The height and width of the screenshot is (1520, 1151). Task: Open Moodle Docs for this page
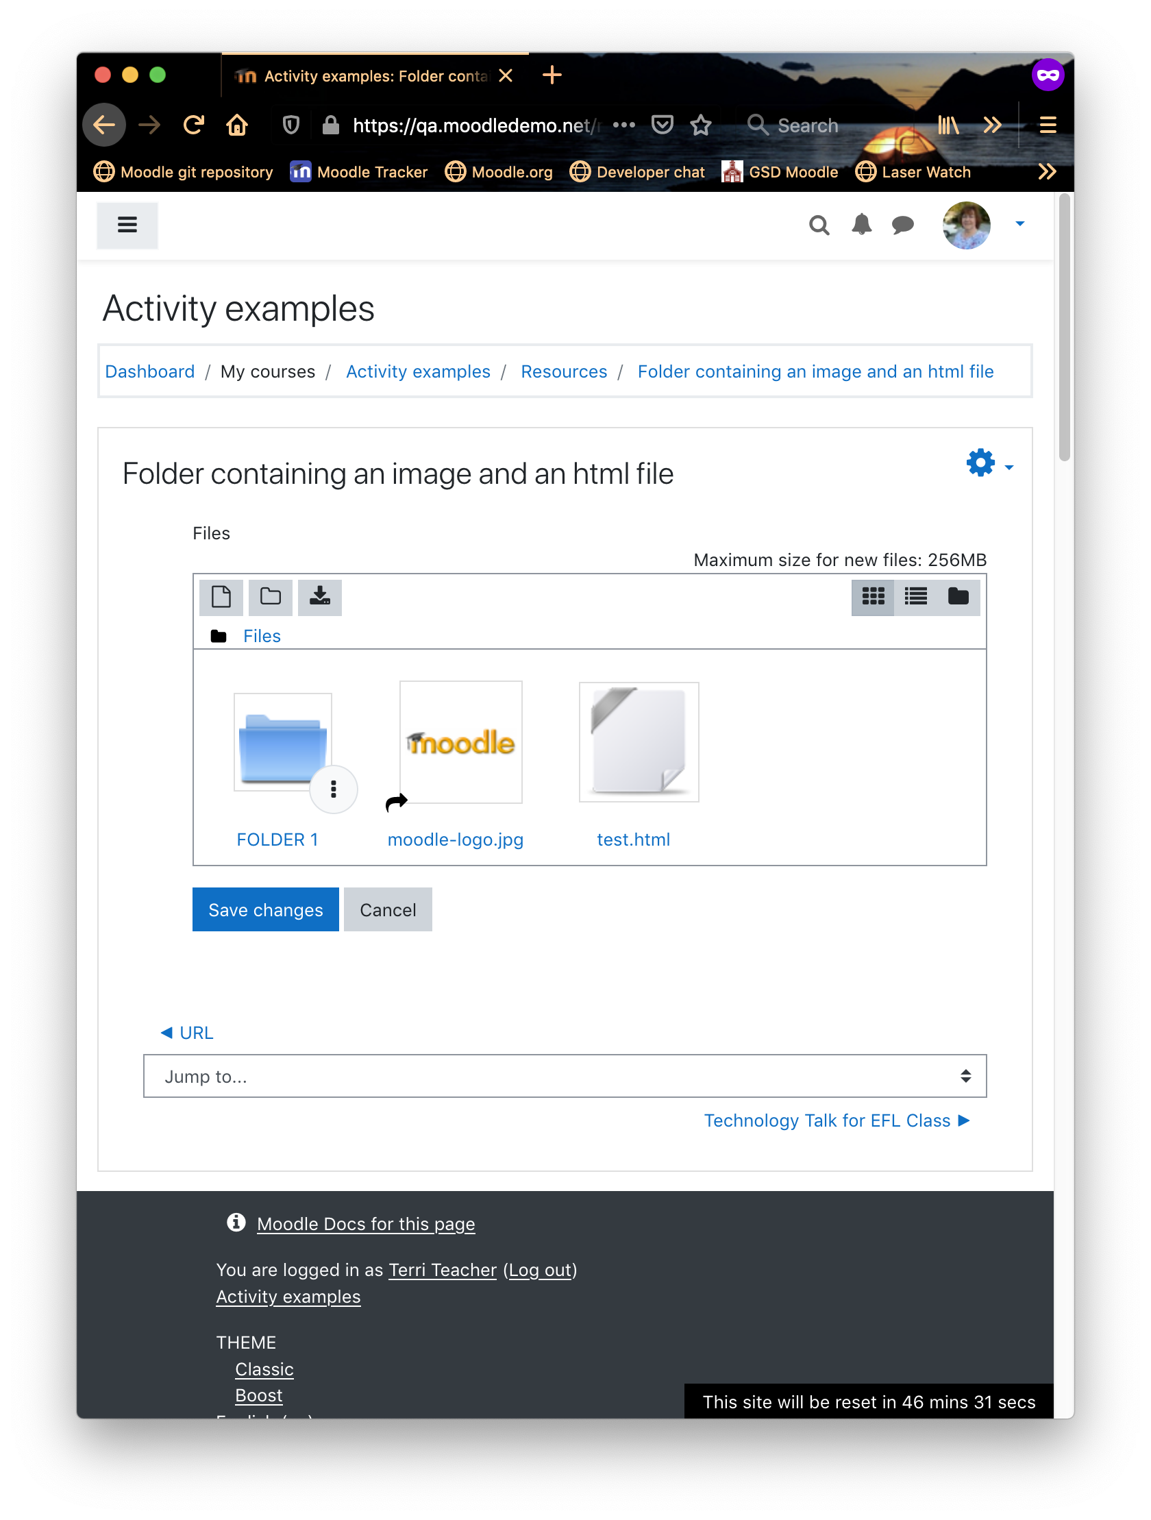tap(366, 1224)
